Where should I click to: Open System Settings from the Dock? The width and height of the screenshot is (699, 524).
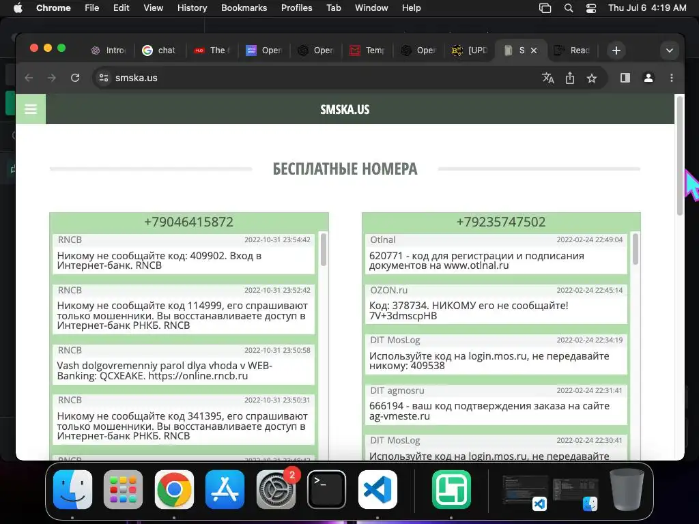[276, 489]
